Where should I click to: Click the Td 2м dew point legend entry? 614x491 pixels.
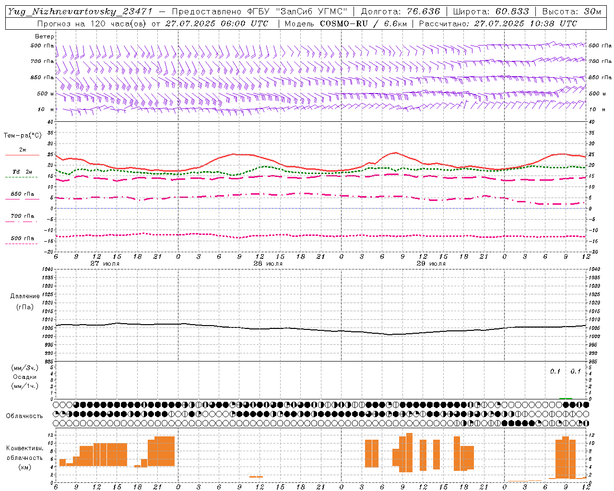click(22, 172)
